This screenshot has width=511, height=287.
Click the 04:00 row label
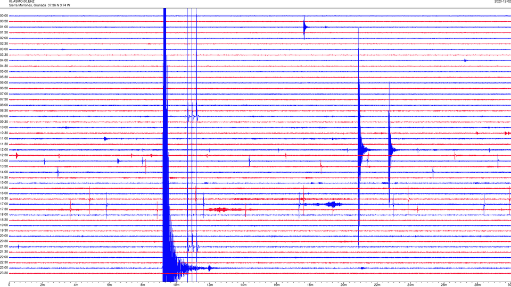pyautogui.click(x=4, y=60)
